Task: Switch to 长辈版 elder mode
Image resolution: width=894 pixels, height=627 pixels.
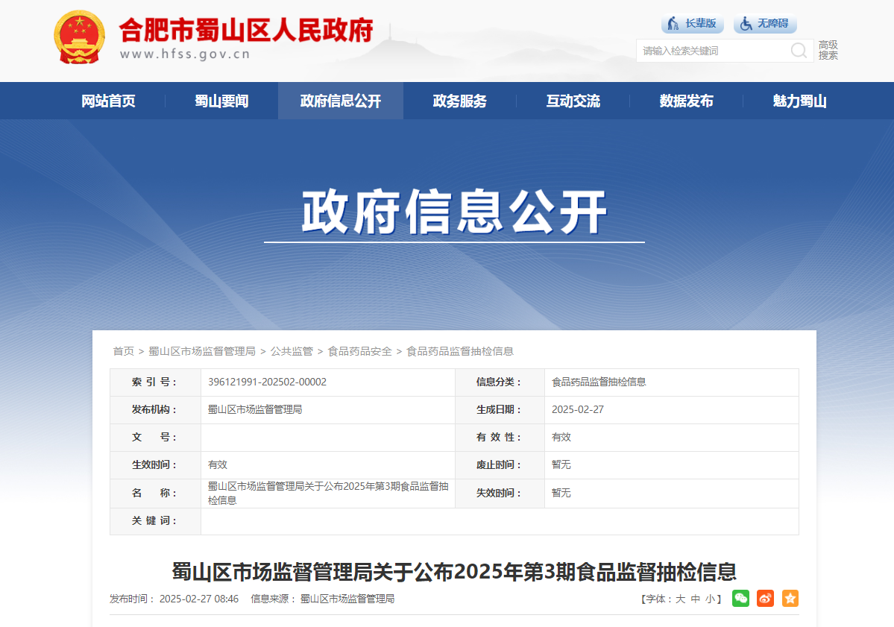Action: tap(692, 23)
